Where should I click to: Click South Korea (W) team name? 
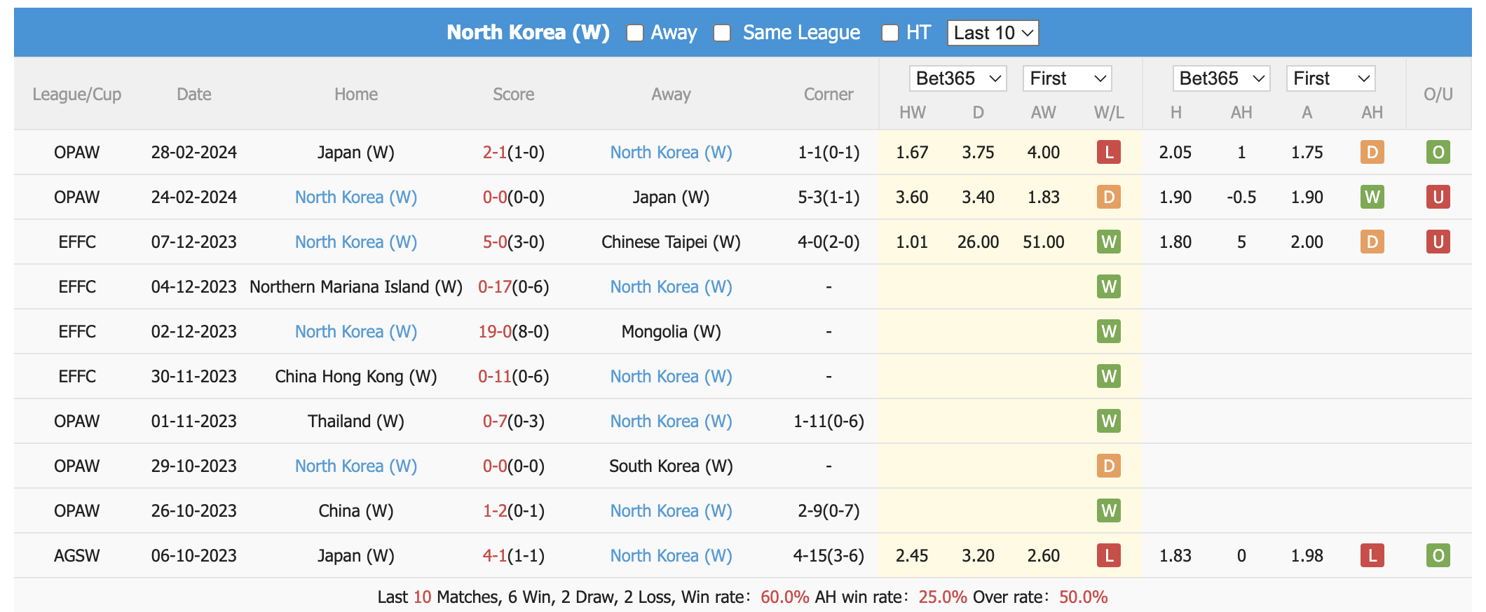click(x=671, y=466)
